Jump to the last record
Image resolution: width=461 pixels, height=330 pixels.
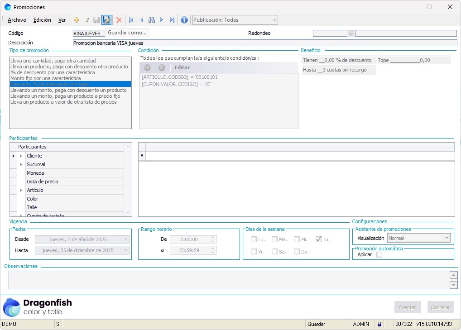[172, 20]
